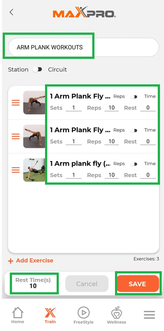164x331 pixels.
Task: Open the hamburger menu in bottom bar
Action: click(x=149, y=315)
